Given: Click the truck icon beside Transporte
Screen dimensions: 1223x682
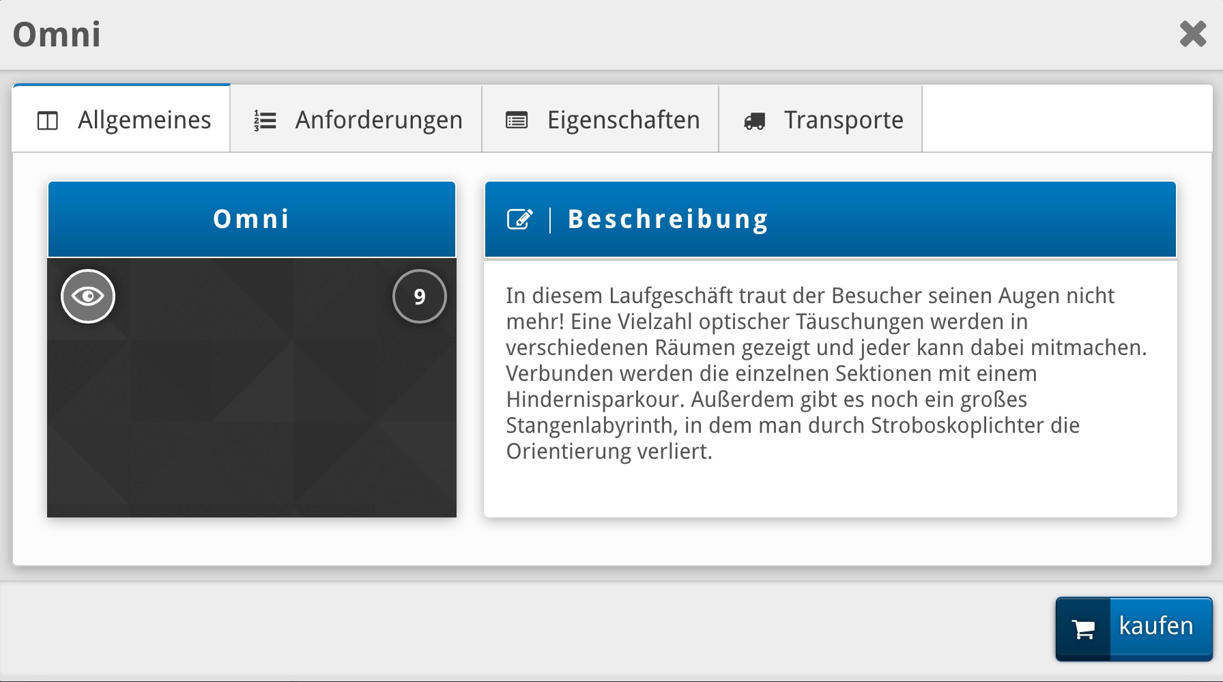Looking at the screenshot, I should tap(754, 122).
